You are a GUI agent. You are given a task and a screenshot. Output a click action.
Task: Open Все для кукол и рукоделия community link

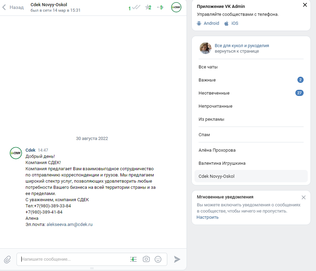tap(242, 46)
